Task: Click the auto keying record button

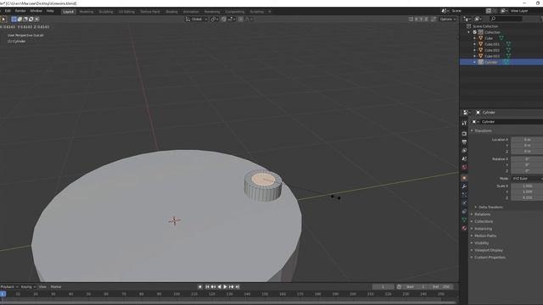Action: (x=200, y=286)
